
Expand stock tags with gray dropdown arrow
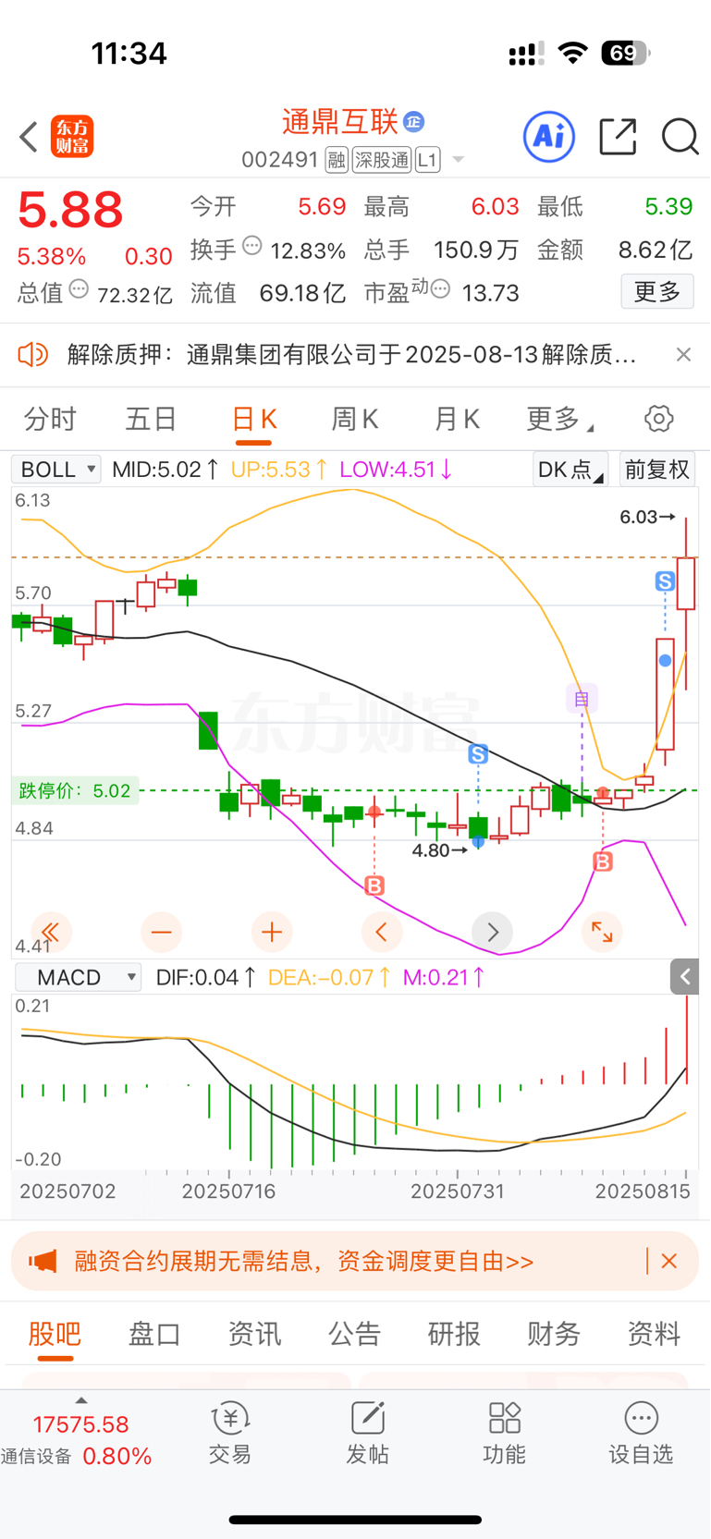458,161
